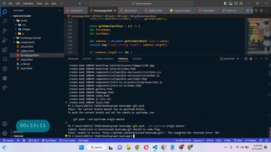
Task: Click the Prettier status item
Action: point(251,141)
